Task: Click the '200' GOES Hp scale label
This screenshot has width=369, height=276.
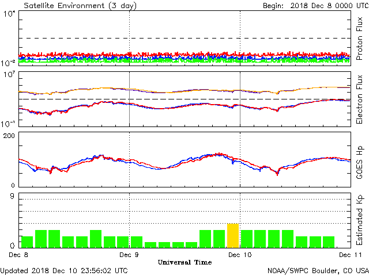Action: (x=9, y=136)
